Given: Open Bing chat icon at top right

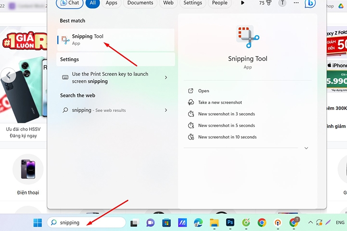Looking at the screenshot, I should click(310, 3).
